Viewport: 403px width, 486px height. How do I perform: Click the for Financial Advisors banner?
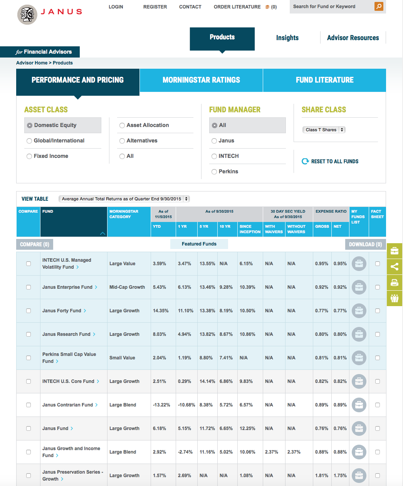[40, 52]
